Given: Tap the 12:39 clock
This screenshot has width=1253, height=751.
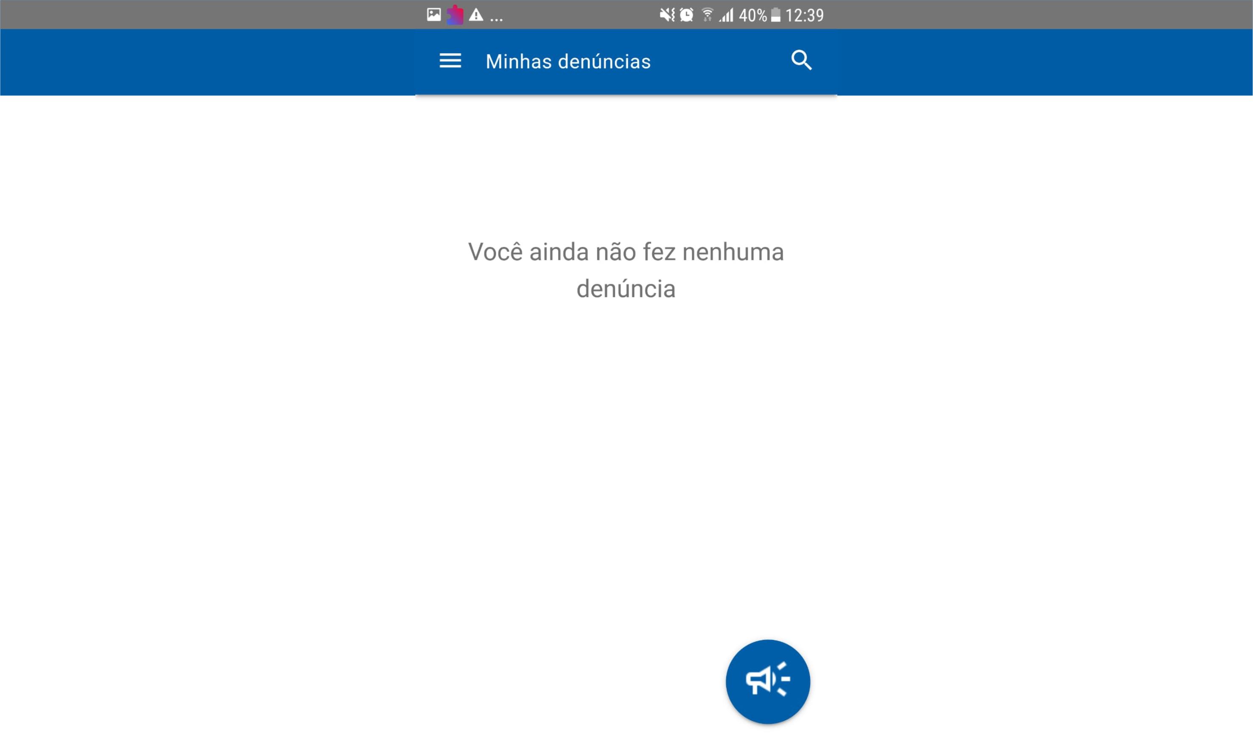Looking at the screenshot, I should coord(804,15).
